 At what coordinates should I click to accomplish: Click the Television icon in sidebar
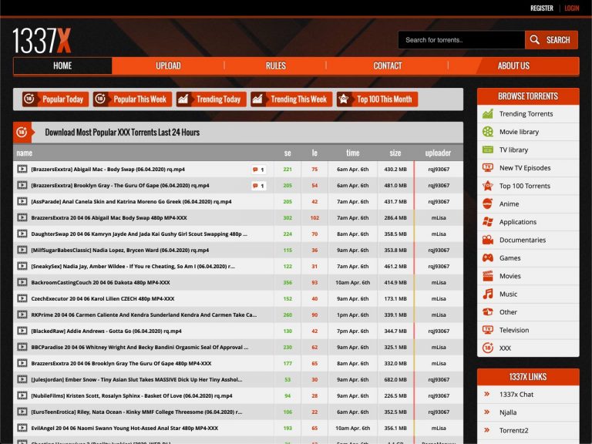pos(487,330)
